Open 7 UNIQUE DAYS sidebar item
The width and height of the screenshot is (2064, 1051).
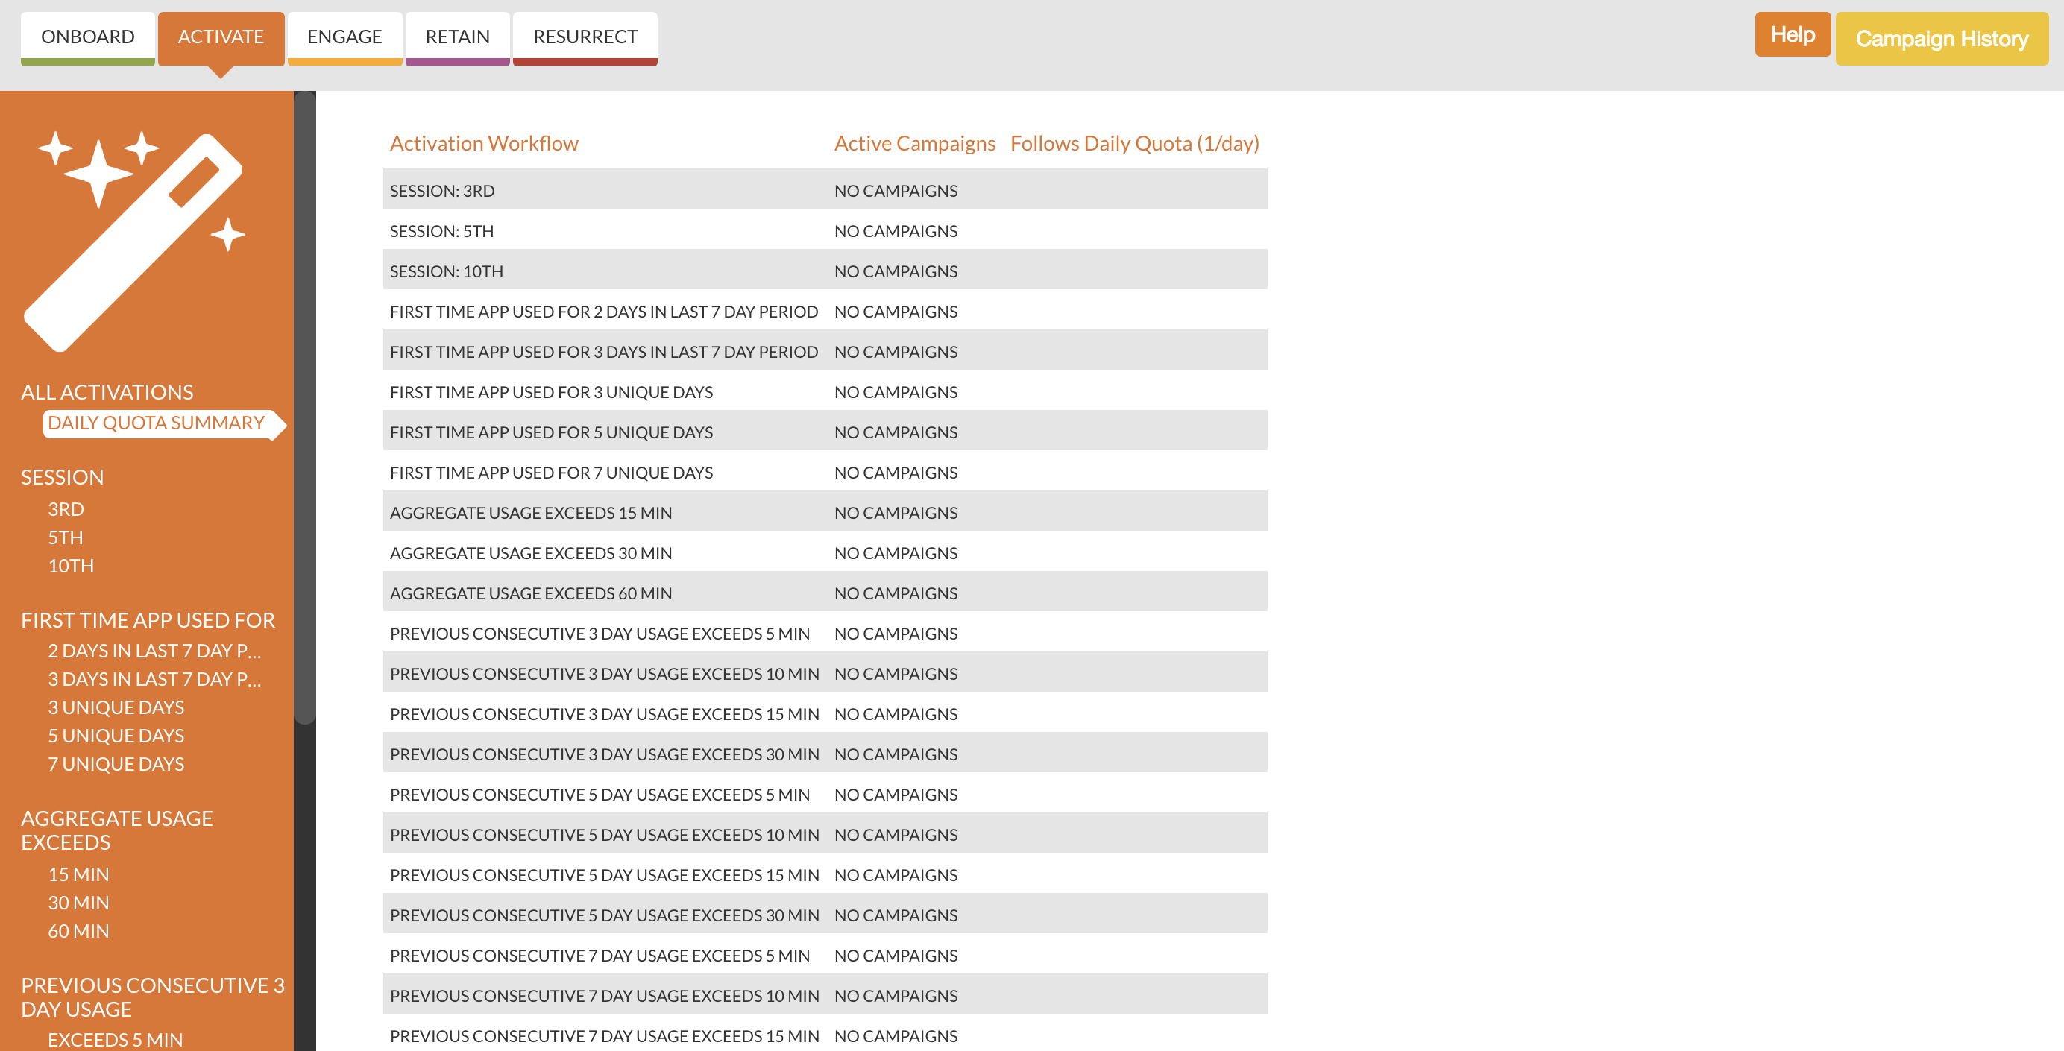pyautogui.click(x=116, y=764)
